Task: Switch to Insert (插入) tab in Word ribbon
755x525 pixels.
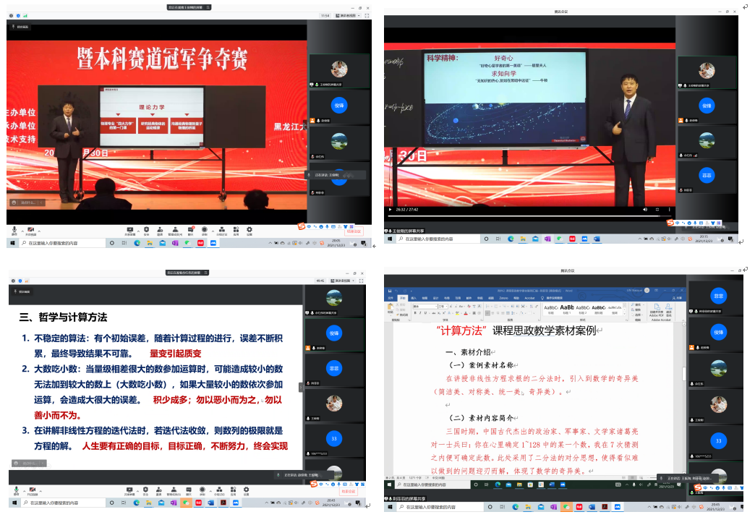Action: pos(414,297)
